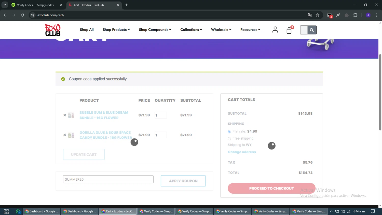Select Free shipping option
This screenshot has height=215, width=382.
click(229, 139)
